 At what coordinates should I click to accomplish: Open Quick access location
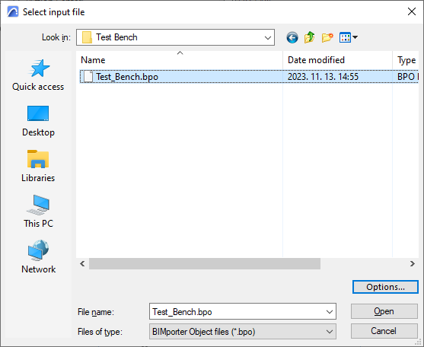[x=38, y=75]
